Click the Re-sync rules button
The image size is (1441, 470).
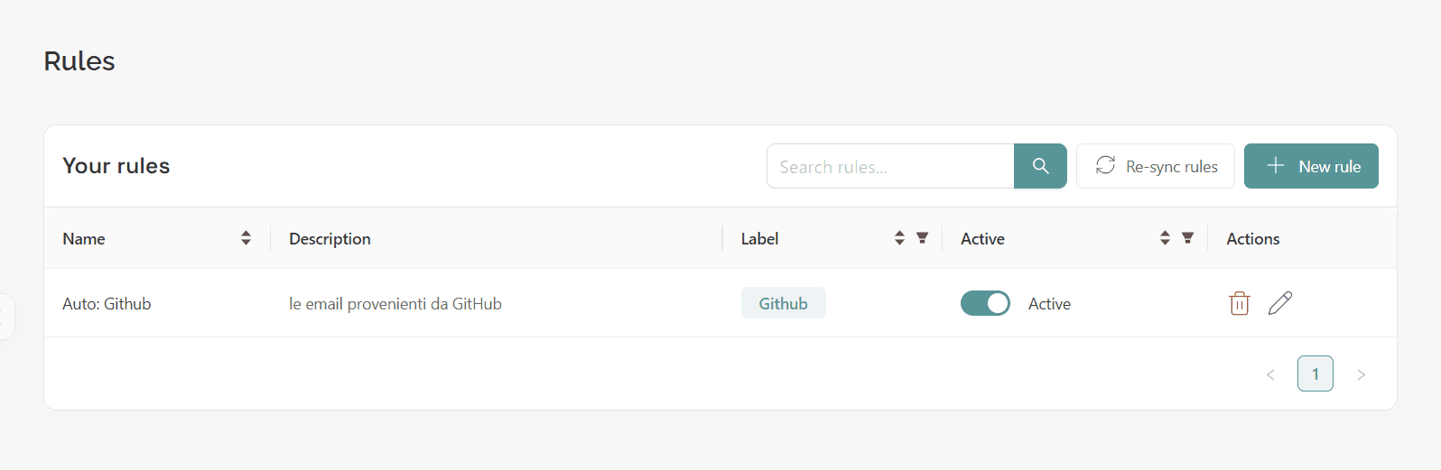tap(1156, 166)
